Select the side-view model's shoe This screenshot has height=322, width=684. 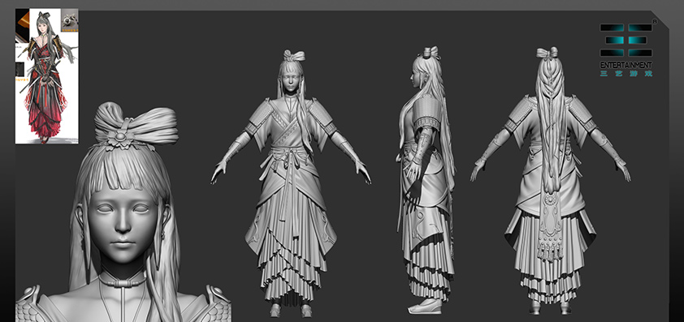tap(423, 306)
